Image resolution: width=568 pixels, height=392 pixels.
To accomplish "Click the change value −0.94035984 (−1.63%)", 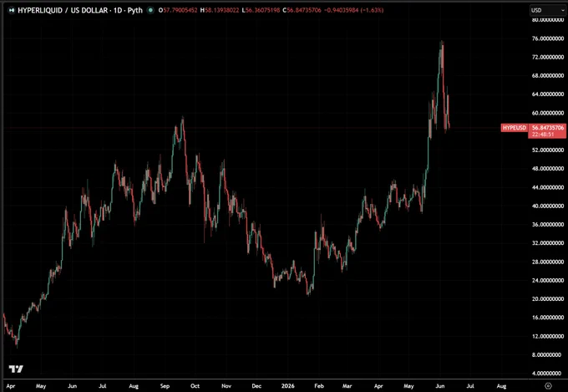I will coord(353,11).
